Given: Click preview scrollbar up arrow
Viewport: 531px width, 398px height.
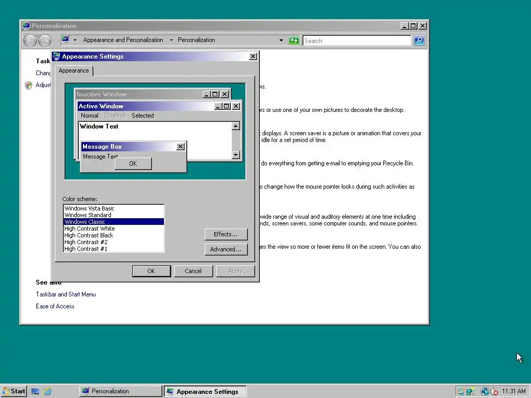Looking at the screenshot, I should click(236, 126).
